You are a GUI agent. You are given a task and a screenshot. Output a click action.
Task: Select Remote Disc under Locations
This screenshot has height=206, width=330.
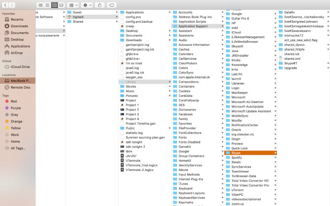pyautogui.click(x=20, y=87)
